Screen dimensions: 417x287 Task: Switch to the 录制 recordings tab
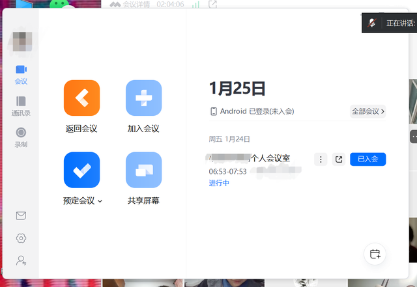pyautogui.click(x=21, y=137)
